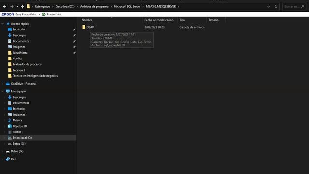Select 'Este equipo' in the navigation tree
The width and height of the screenshot is (309, 174).
18,91
